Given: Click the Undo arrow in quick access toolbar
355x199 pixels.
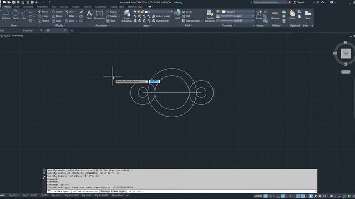Looking at the screenshot, I should [x=37, y=2].
